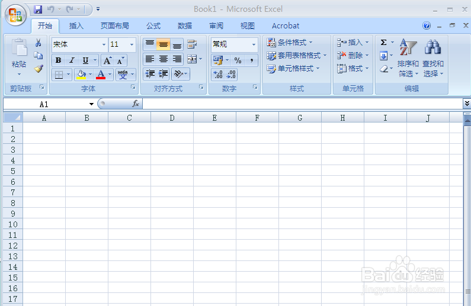Align text right in cell
The height and width of the screenshot is (306, 471).
tap(177, 59)
